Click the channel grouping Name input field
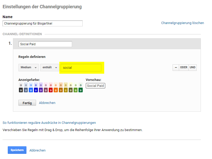 (43, 24)
